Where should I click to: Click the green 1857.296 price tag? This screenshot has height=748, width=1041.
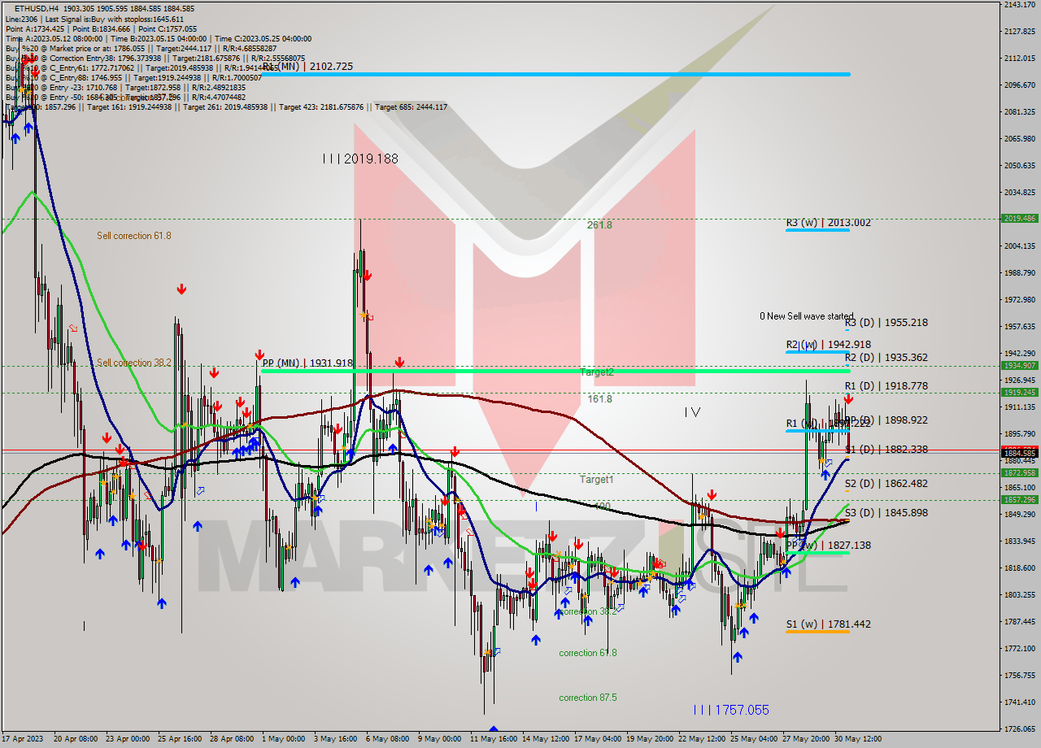click(x=1020, y=500)
